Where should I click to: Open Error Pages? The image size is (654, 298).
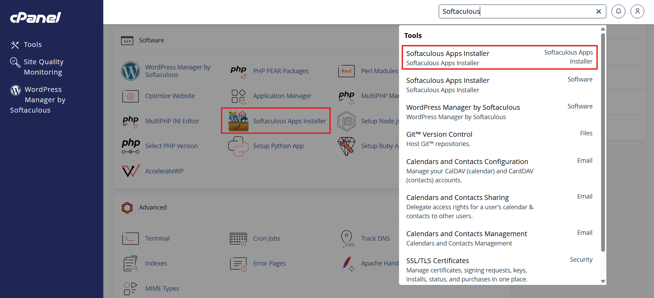(269, 263)
